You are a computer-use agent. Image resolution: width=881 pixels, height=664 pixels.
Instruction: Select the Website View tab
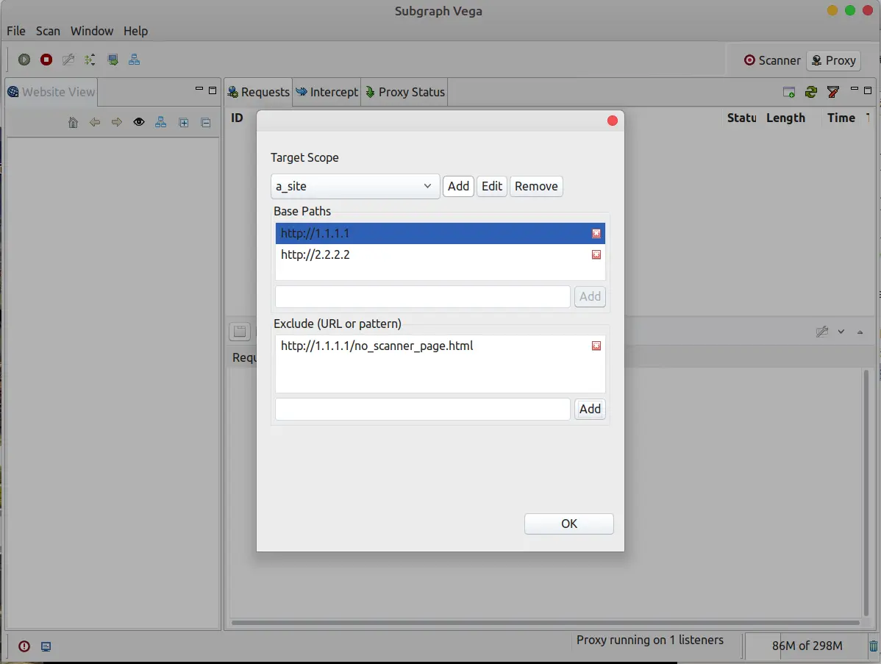click(x=51, y=92)
